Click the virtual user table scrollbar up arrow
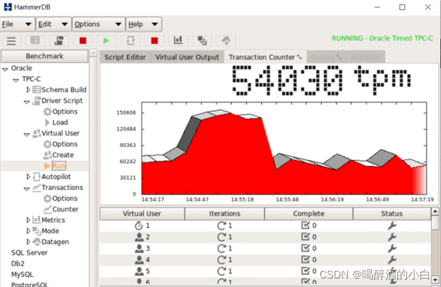This screenshot has height=287, width=441. [x=435, y=212]
